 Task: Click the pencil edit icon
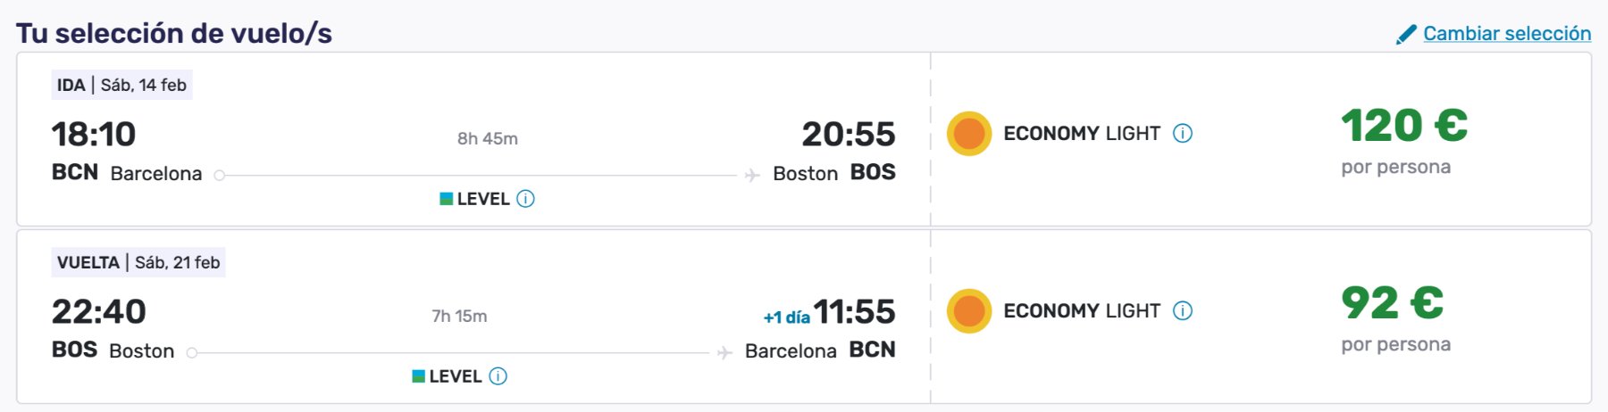[x=1406, y=35]
